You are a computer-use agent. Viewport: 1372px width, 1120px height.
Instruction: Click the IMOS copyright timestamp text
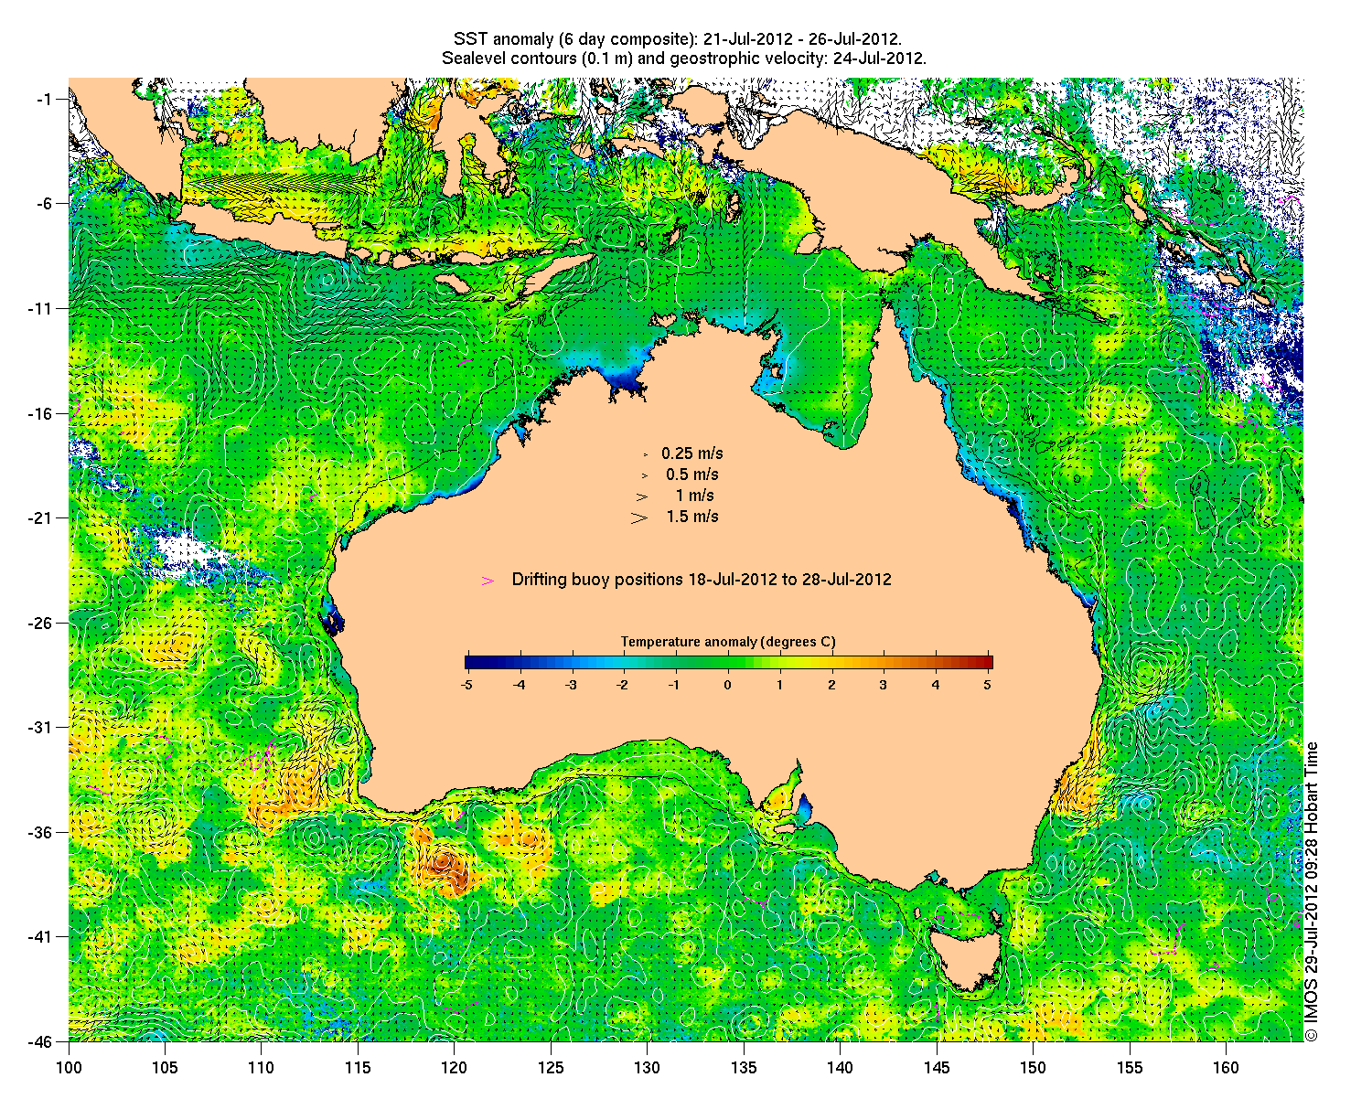click(1312, 891)
